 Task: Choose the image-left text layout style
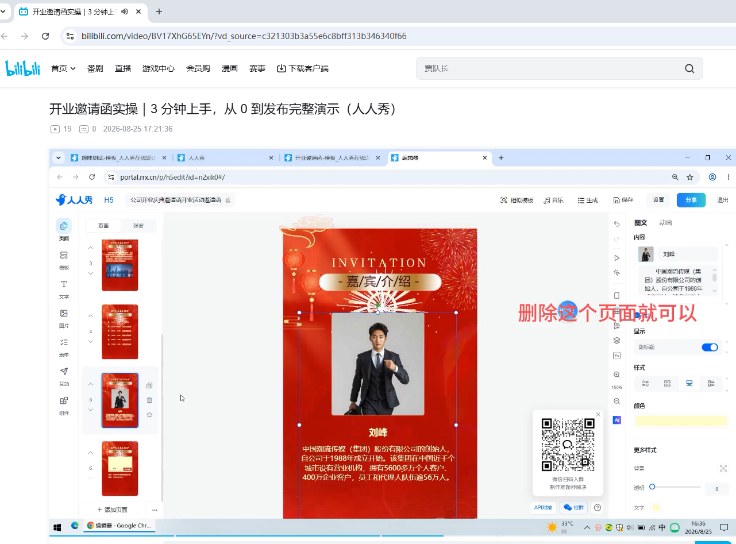tap(711, 383)
